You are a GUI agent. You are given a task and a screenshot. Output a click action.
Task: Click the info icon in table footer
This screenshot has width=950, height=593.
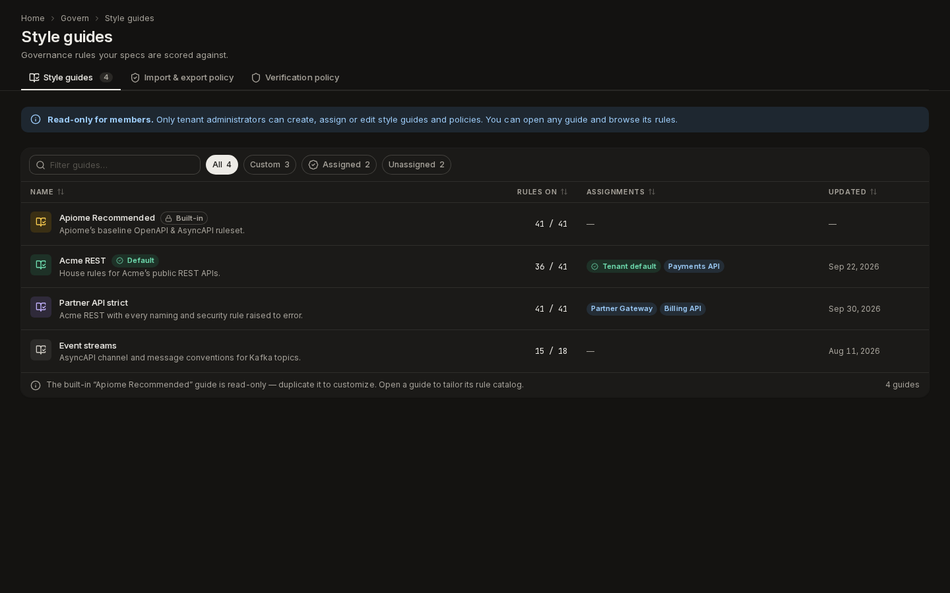click(x=36, y=385)
